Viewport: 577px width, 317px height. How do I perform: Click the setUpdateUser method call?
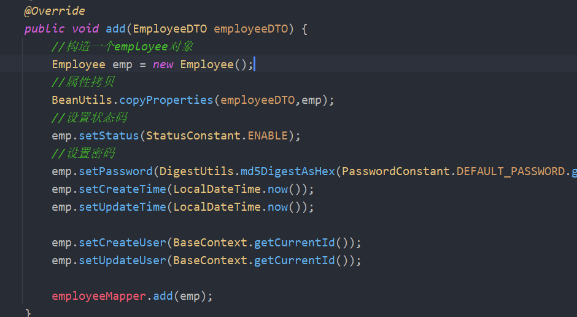(123, 260)
